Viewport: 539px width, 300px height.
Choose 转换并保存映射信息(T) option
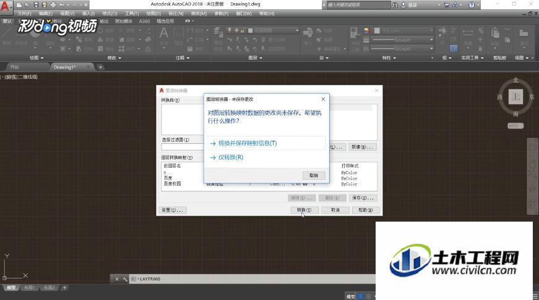(266, 143)
